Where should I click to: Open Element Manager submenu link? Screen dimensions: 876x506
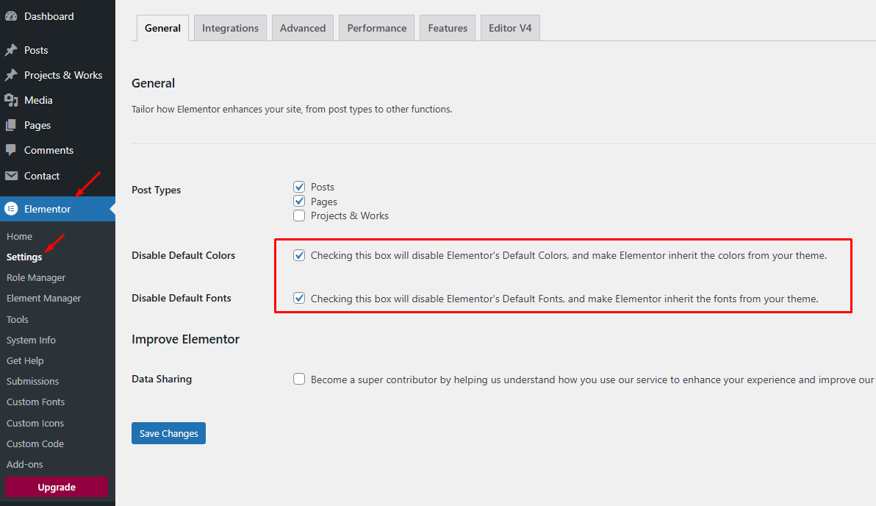pyautogui.click(x=43, y=299)
